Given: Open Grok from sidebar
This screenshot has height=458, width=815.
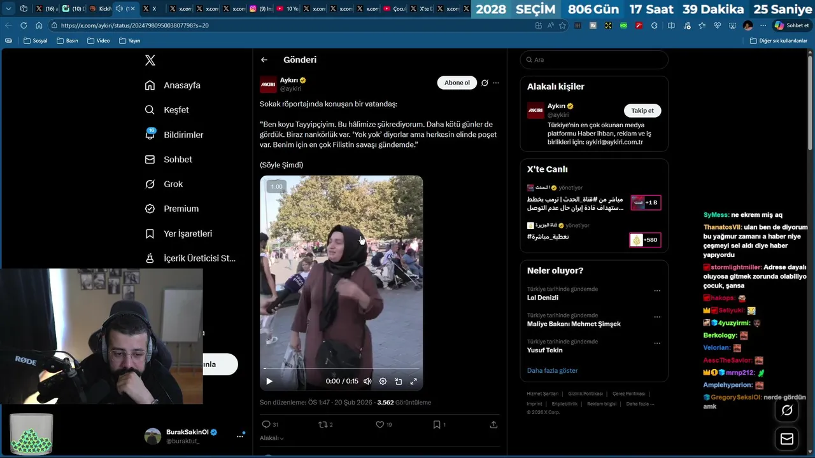Looking at the screenshot, I should 164,184.
